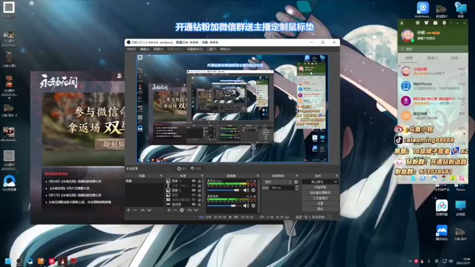Click 开始录制 button in OBS controls
This screenshot has width=475, height=267.
click(320, 187)
